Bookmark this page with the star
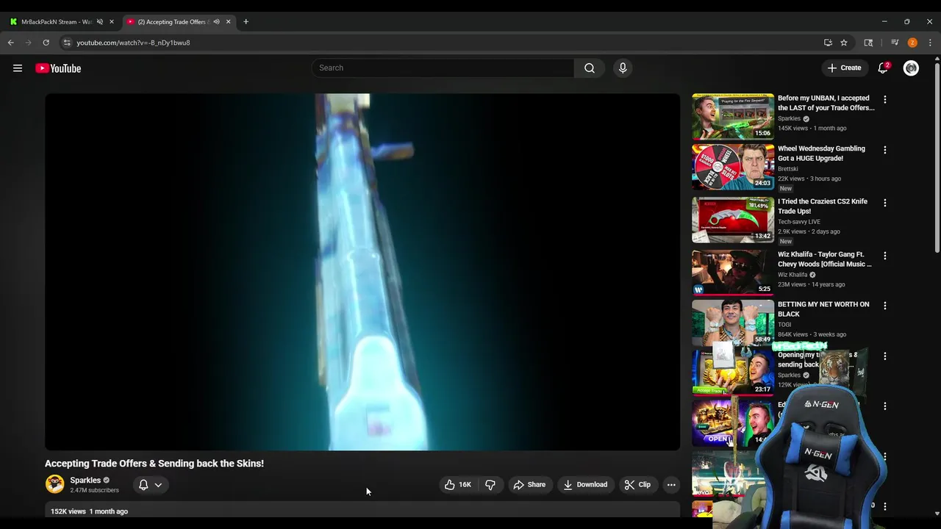 pos(844,43)
